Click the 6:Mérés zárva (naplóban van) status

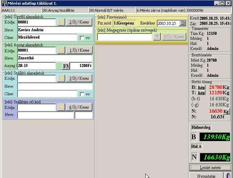tap(161, 10)
